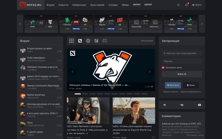Select the Dota 2 filter icon
Viewport: 222px width, 139px height.
(x=80, y=41)
